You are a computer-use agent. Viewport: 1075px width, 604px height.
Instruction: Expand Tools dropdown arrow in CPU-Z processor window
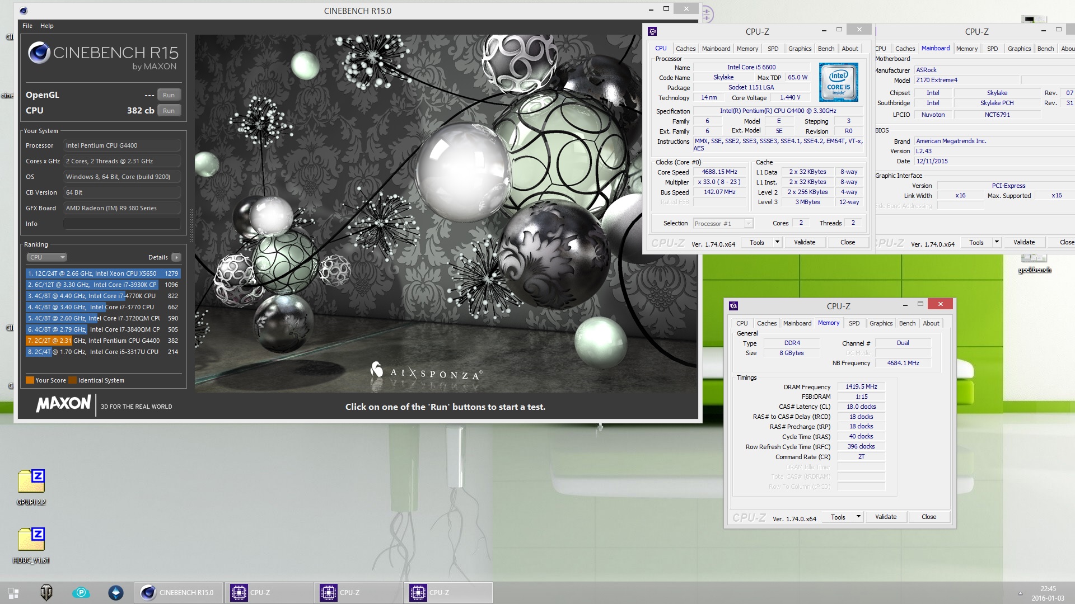[x=777, y=242]
